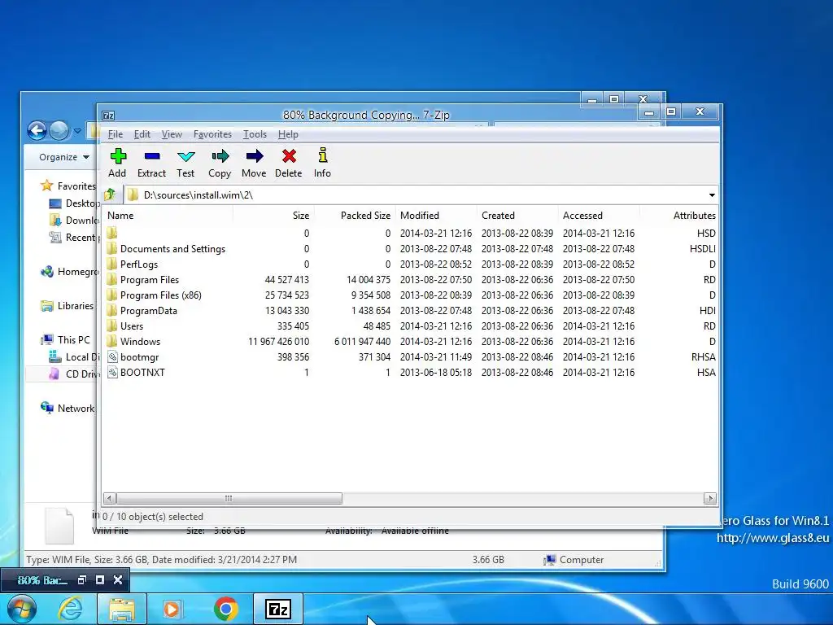833x625 pixels.
Task: Sort by Modified column header
Action: [x=437, y=215]
